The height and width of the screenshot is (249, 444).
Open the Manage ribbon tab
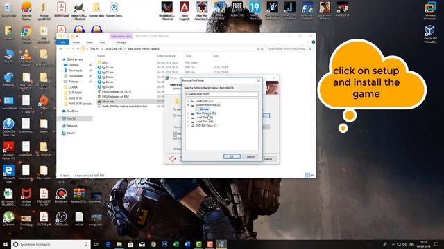pos(121,42)
